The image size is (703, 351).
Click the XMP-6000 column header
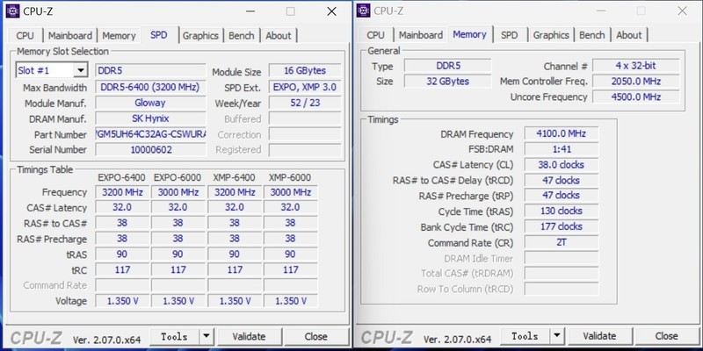coord(290,178)
